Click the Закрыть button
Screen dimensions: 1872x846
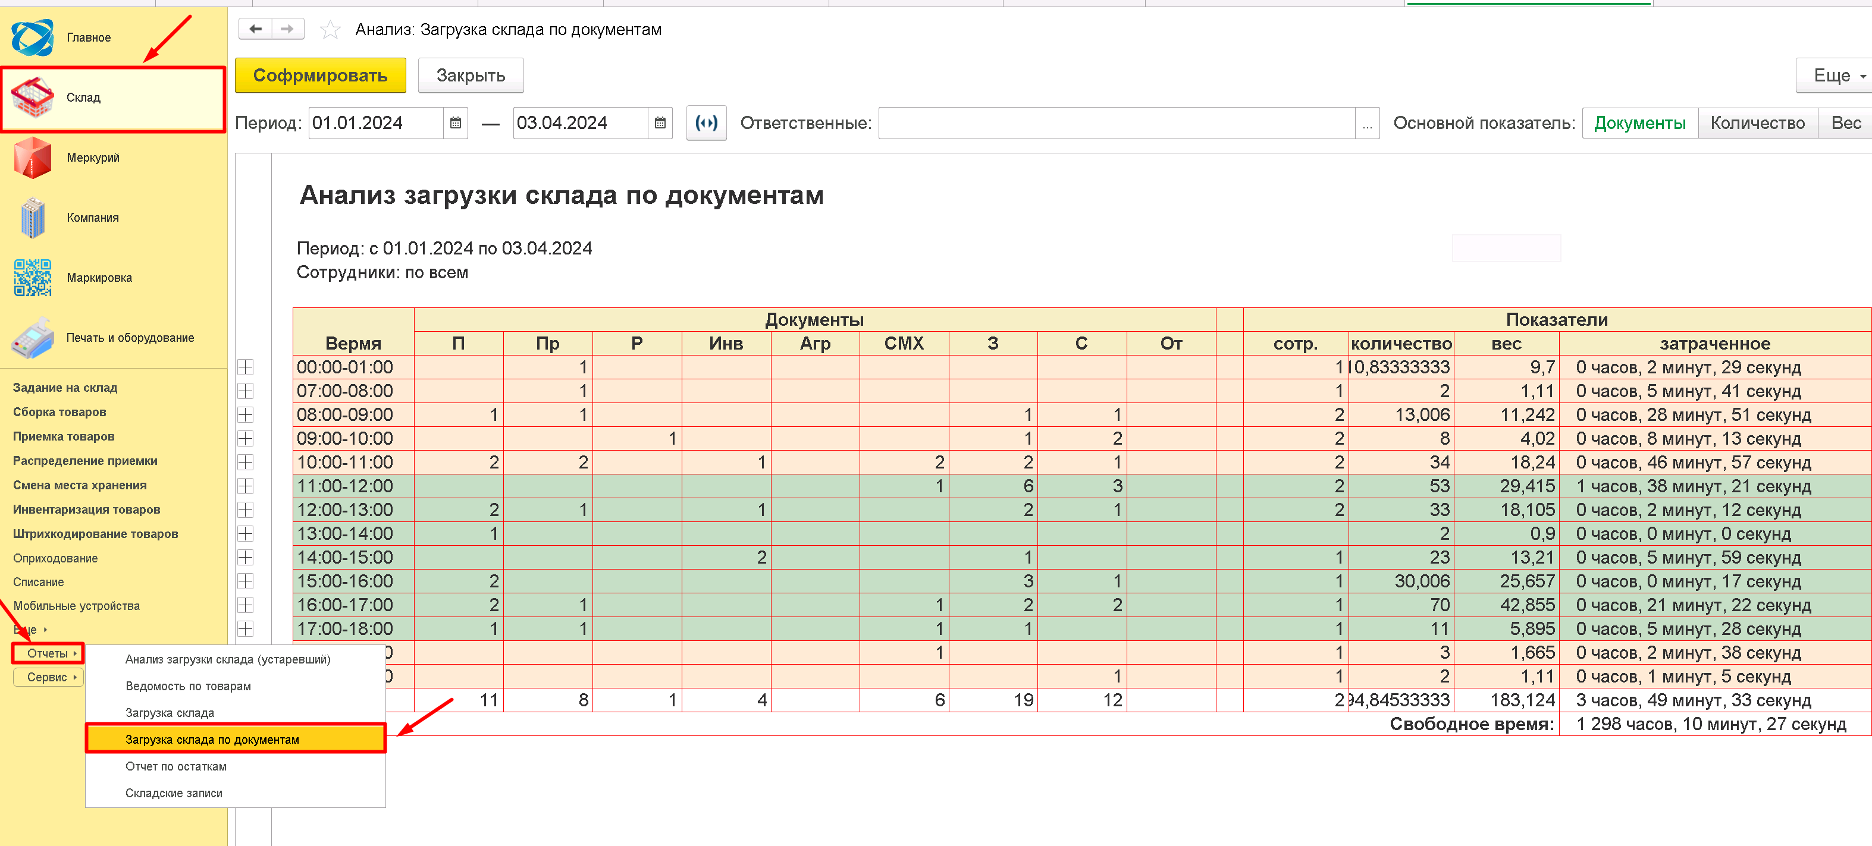[470, 76]
